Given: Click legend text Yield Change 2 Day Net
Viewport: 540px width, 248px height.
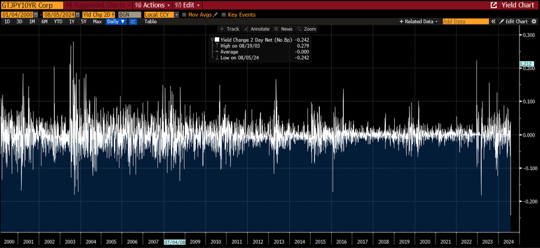Looking at the screenshot, I should (256, 40).
